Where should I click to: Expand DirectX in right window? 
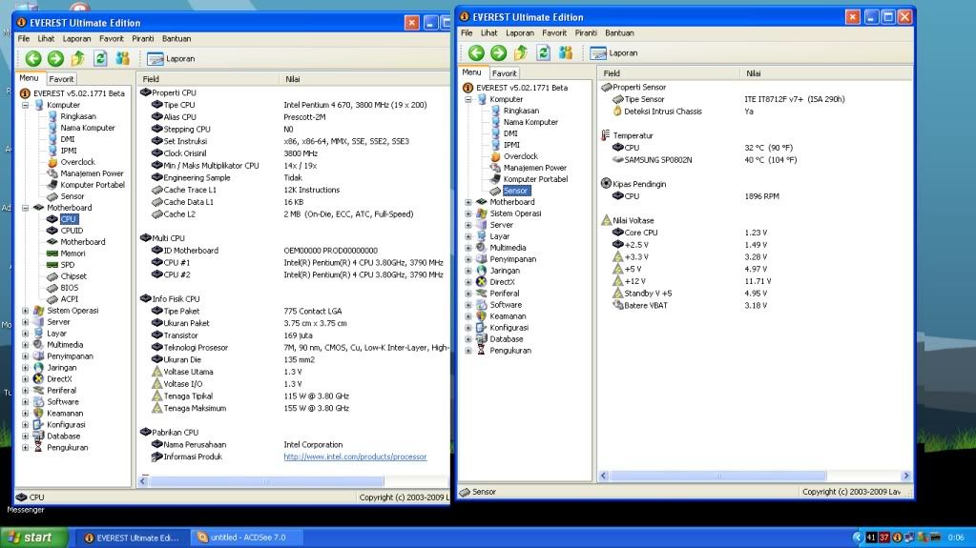[x=468, y=282]
